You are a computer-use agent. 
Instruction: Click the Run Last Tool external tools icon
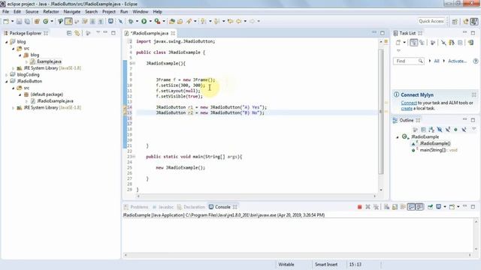(157, 21)
